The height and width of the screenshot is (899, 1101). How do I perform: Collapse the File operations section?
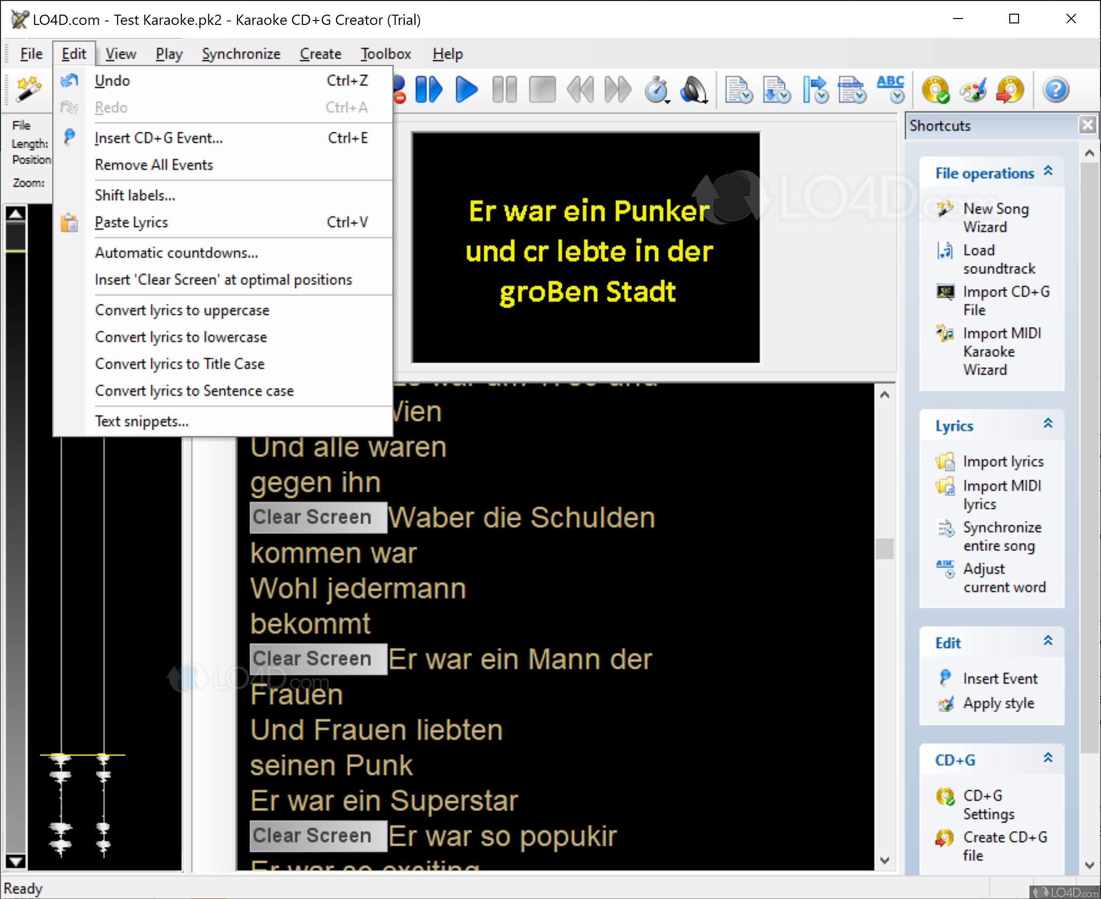coord(1049,170)
